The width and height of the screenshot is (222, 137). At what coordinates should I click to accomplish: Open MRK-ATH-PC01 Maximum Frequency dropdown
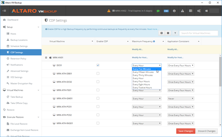click(x=147, y=107)
